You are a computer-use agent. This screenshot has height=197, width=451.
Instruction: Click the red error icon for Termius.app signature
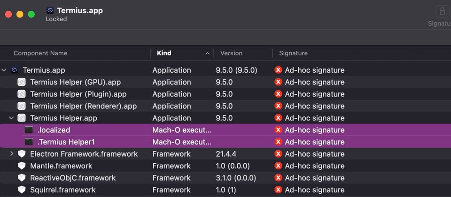click(x=278, y=70)
